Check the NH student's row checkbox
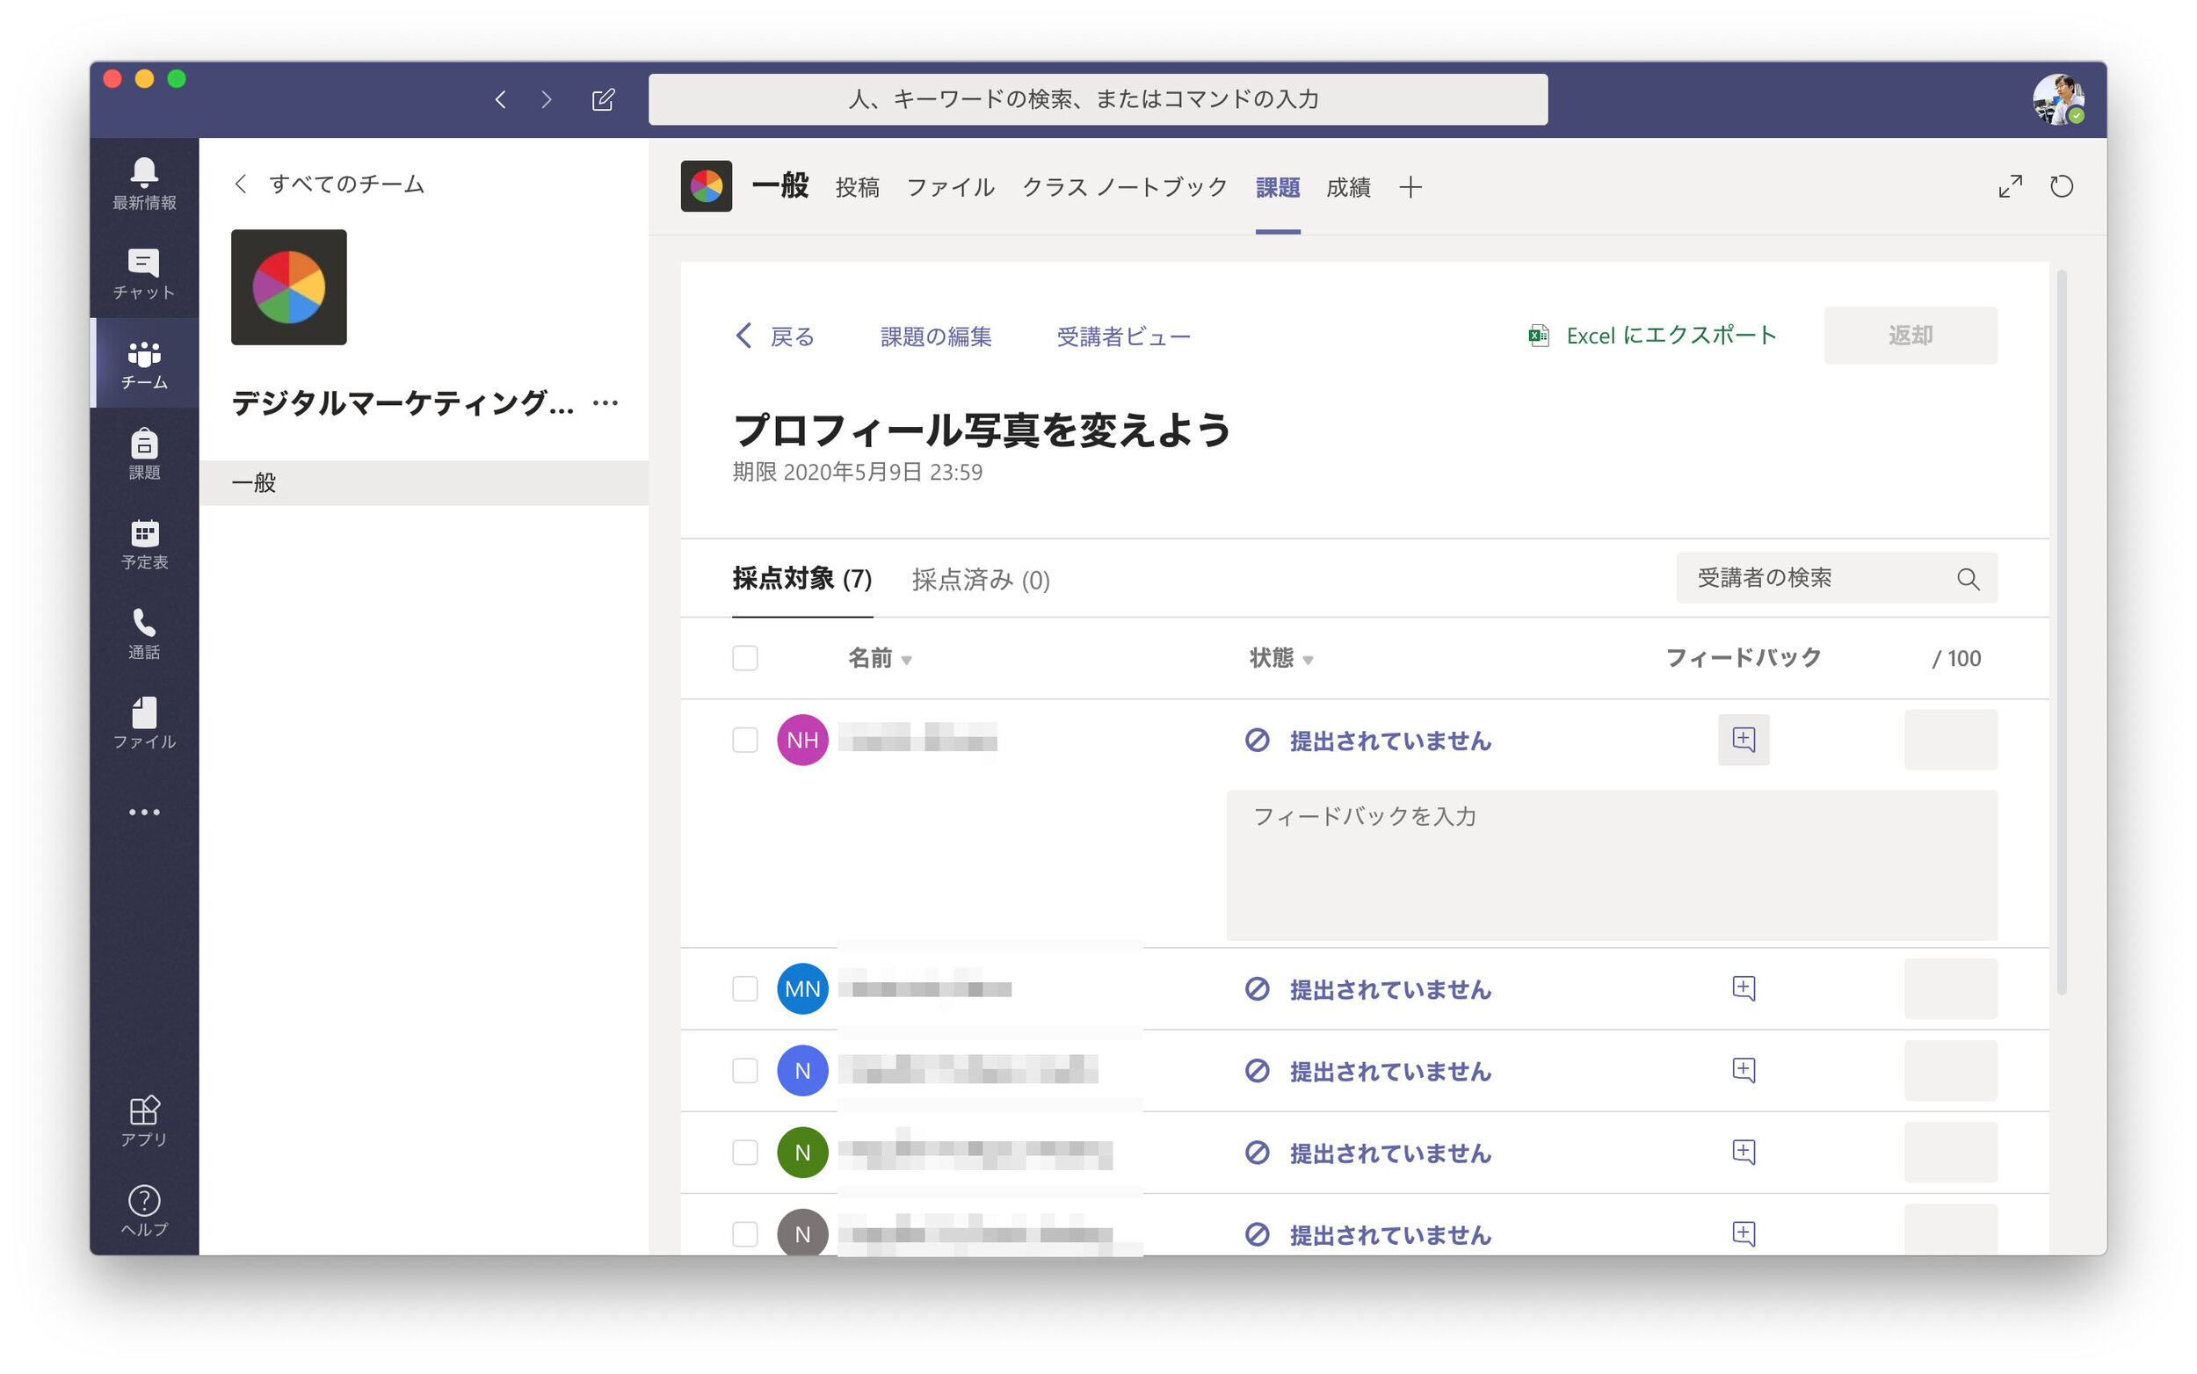The image size is (2197, 1374). [744, 740]
